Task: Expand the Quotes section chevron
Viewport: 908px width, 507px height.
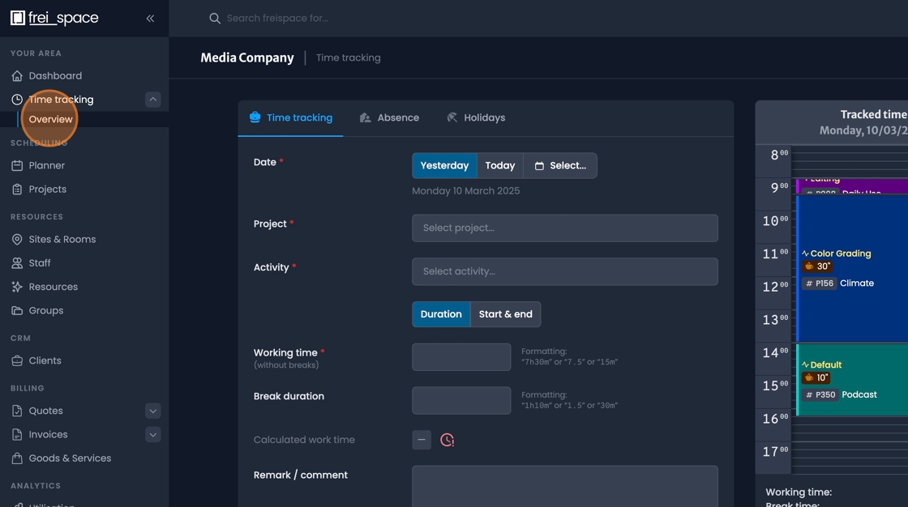Action: [152, 411]
